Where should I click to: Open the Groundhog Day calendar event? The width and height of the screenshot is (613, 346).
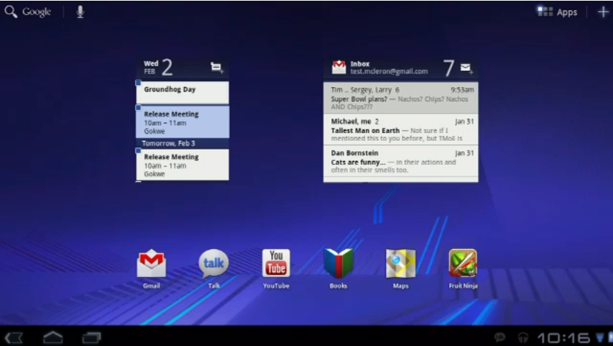(x=183, y=91)
